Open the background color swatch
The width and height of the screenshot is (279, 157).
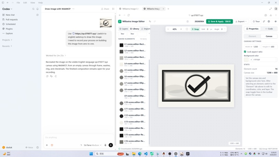point(246,60)
